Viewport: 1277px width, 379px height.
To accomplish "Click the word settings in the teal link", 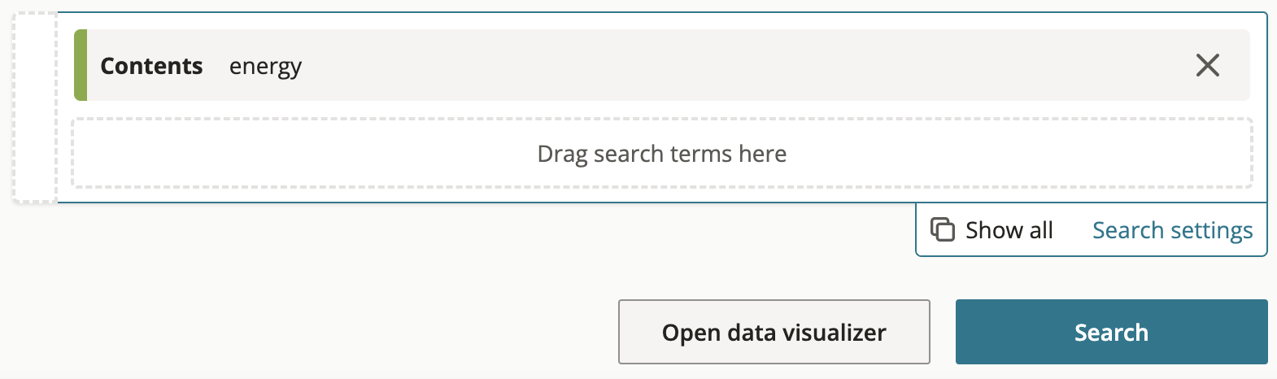I will [1212, 231].
